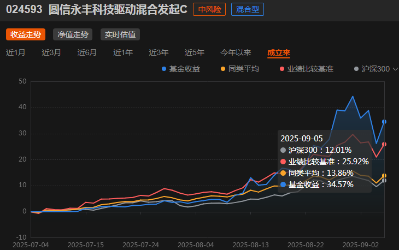The image size is (399, 250).
Task: Select the 近6月 time range
Action: pyautogui.click(x=87, y=52)
